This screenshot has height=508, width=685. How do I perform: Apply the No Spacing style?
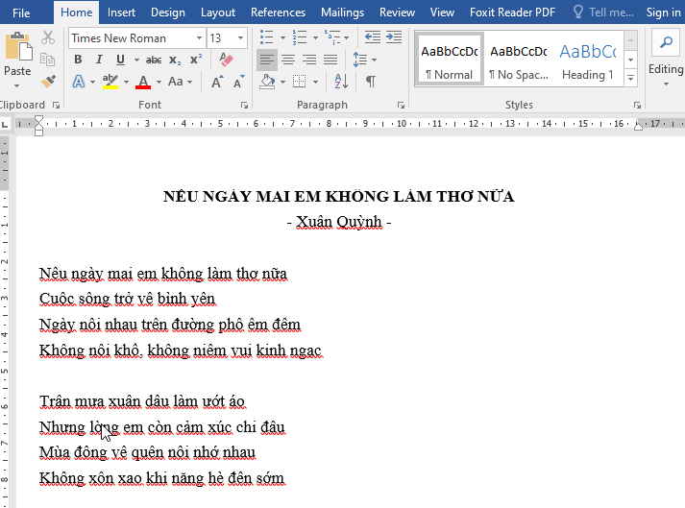(x=519, y=59)
